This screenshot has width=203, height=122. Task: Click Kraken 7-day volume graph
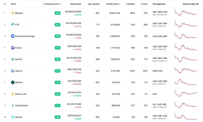click(x=185, y=47)
